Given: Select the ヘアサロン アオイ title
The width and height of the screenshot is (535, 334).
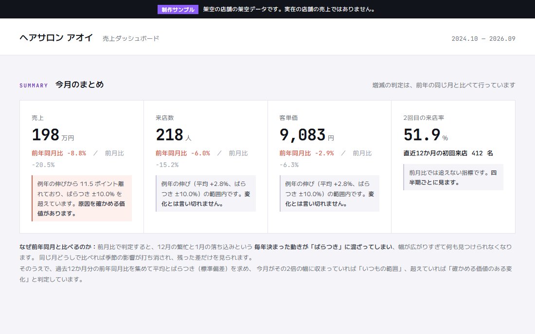Looking at the screenshot, I should point(56,37).
